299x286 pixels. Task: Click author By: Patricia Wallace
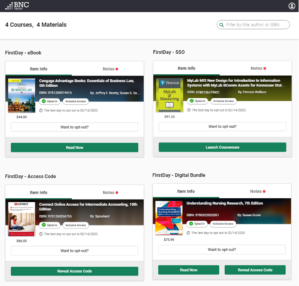252,92
